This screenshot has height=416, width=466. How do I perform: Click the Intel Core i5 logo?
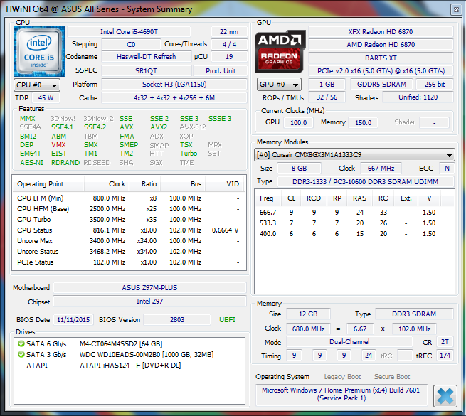point(39,51)
